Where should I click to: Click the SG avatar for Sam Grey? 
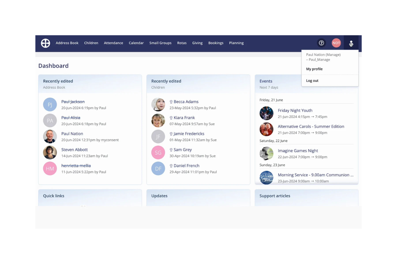[x=158, y=152]
